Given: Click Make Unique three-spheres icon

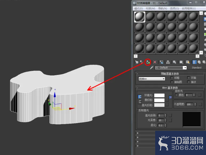Looking at the screenshot, I should [168, 62].
